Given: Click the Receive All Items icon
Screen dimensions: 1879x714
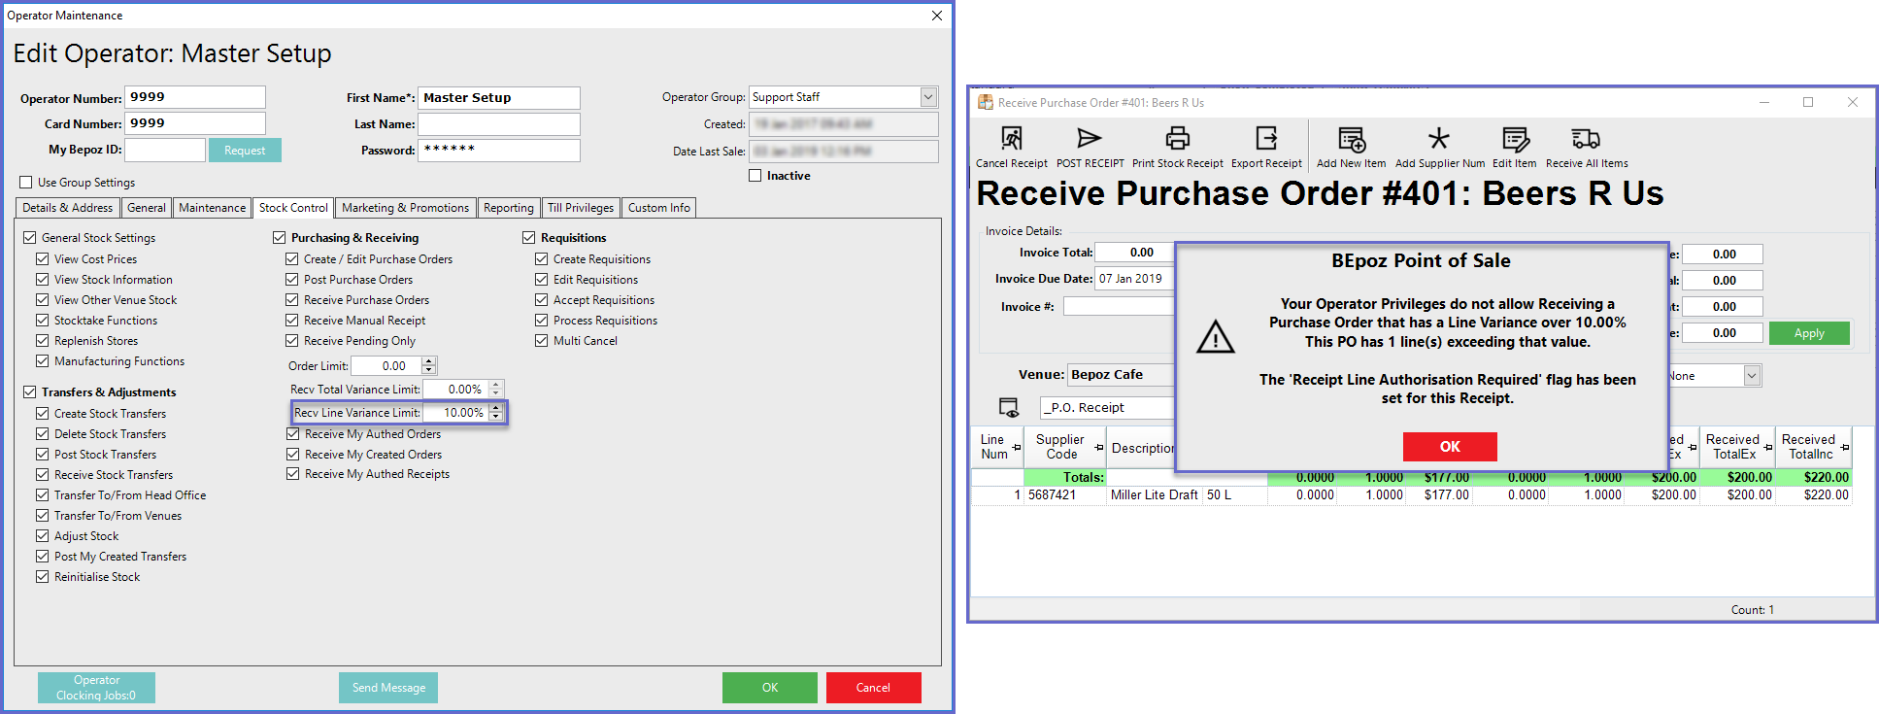Looking at the screenshot, I should [x=1586, y=138].
